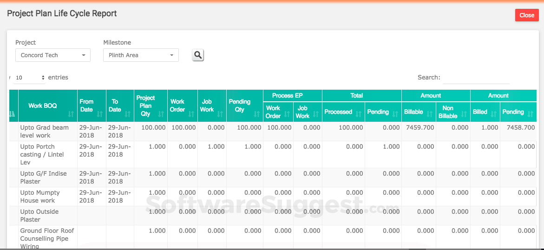Open the Project dropdown showing Concord Tech
Image resolution: width=544 pixels, height=250 pixels.
53,55
